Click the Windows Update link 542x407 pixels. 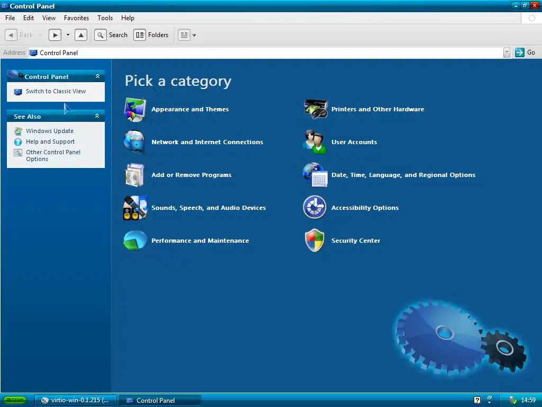50,131
